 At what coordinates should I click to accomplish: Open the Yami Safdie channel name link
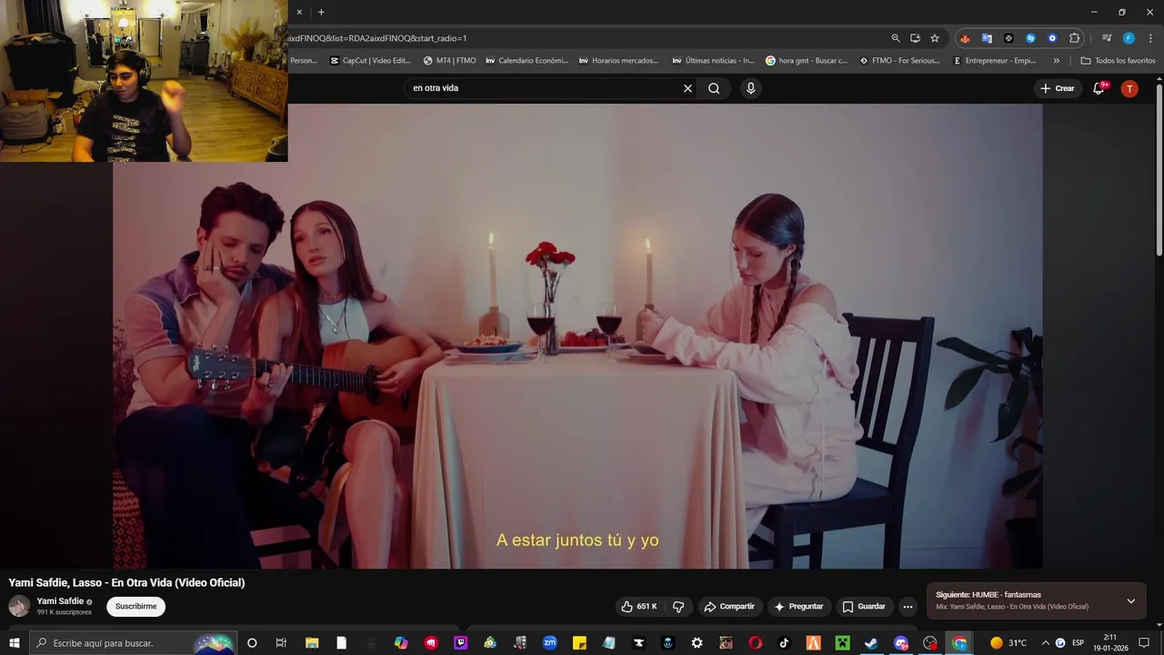(x=60, y=601)
